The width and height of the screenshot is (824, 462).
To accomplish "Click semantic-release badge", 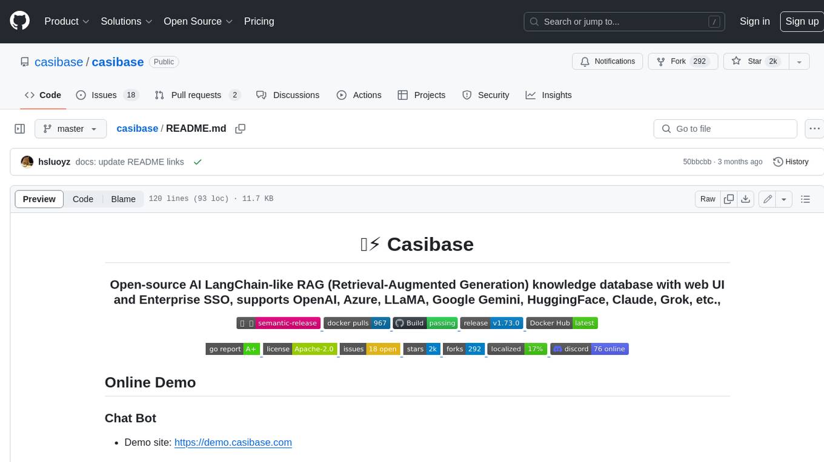I will click(279, 323).
